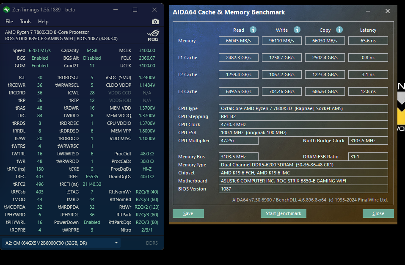Click the CPU FSB value 100.1 MHz

(303, 132)
